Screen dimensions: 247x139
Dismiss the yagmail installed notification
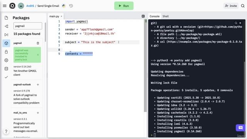(38, 55)
